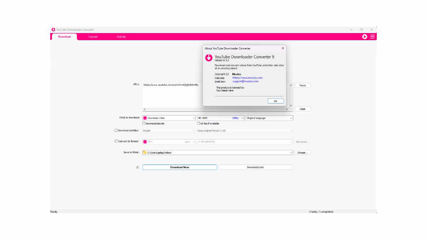The height and width of the screenshot is (240, 427).
Task: Click the folder icon in Save to folder
Action: point(145,153)
